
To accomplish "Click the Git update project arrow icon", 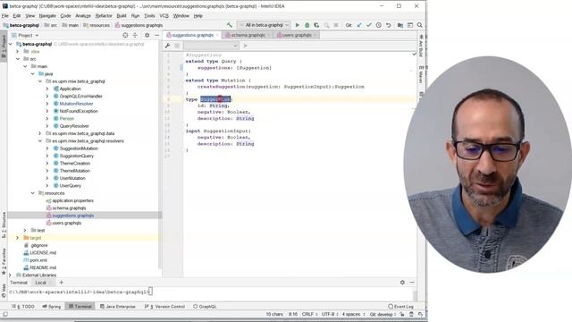I will click(359, 25).
